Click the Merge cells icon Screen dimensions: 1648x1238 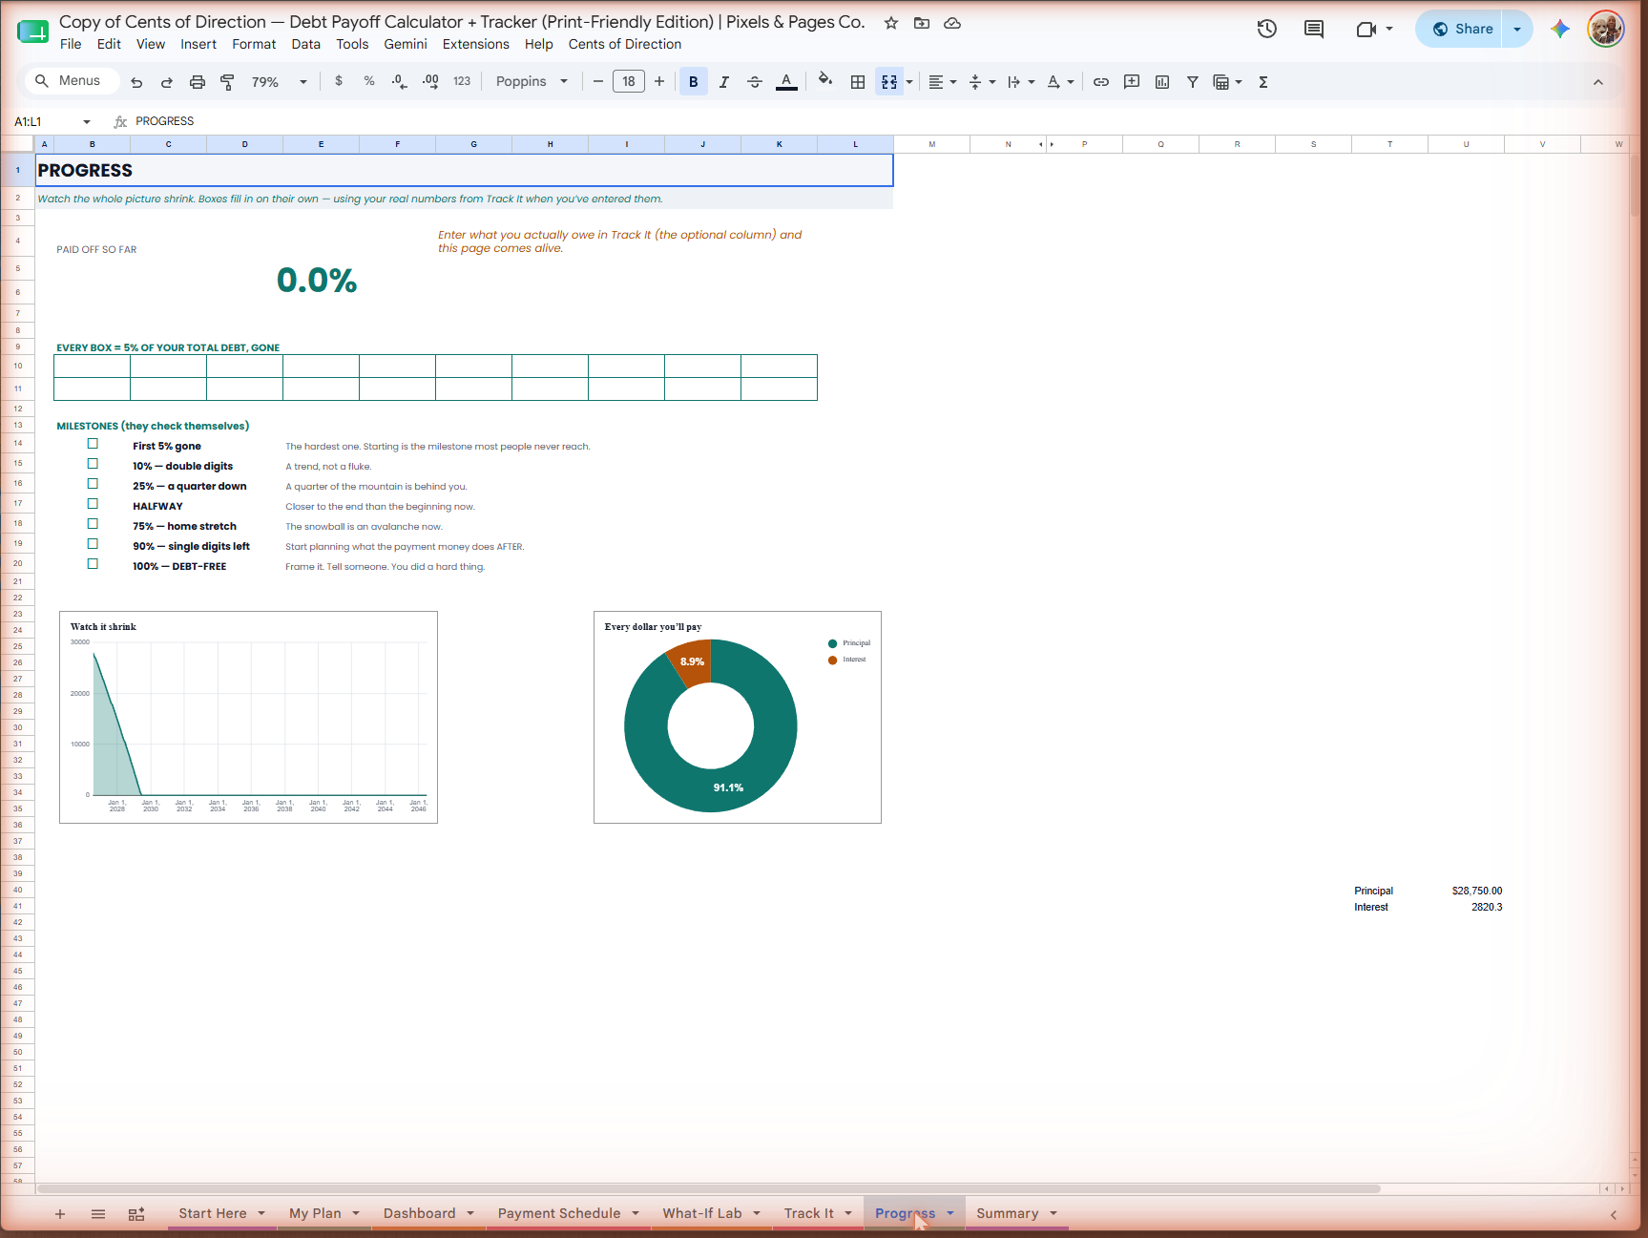pos(889,82)
